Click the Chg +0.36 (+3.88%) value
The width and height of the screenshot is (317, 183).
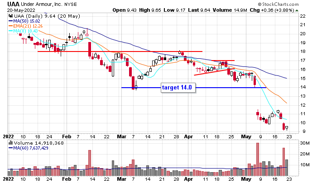point(272,10)
